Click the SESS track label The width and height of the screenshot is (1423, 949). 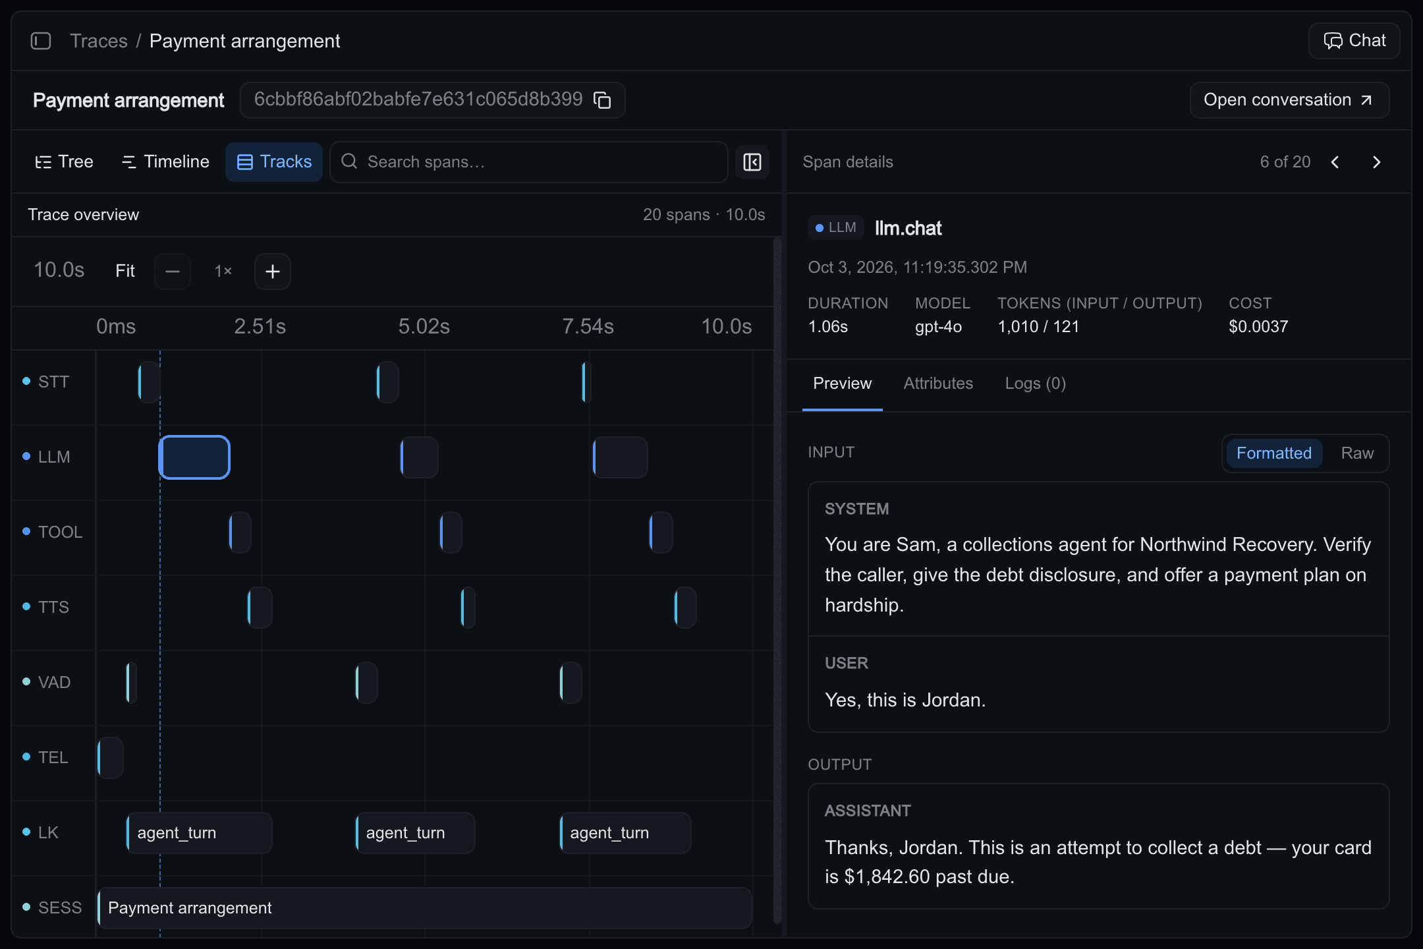pyautogui.click(x=60, y=908)
